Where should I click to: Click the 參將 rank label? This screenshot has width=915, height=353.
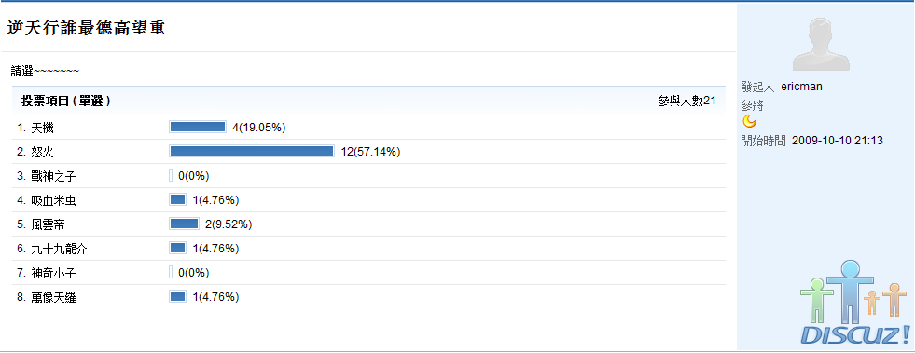752,106
